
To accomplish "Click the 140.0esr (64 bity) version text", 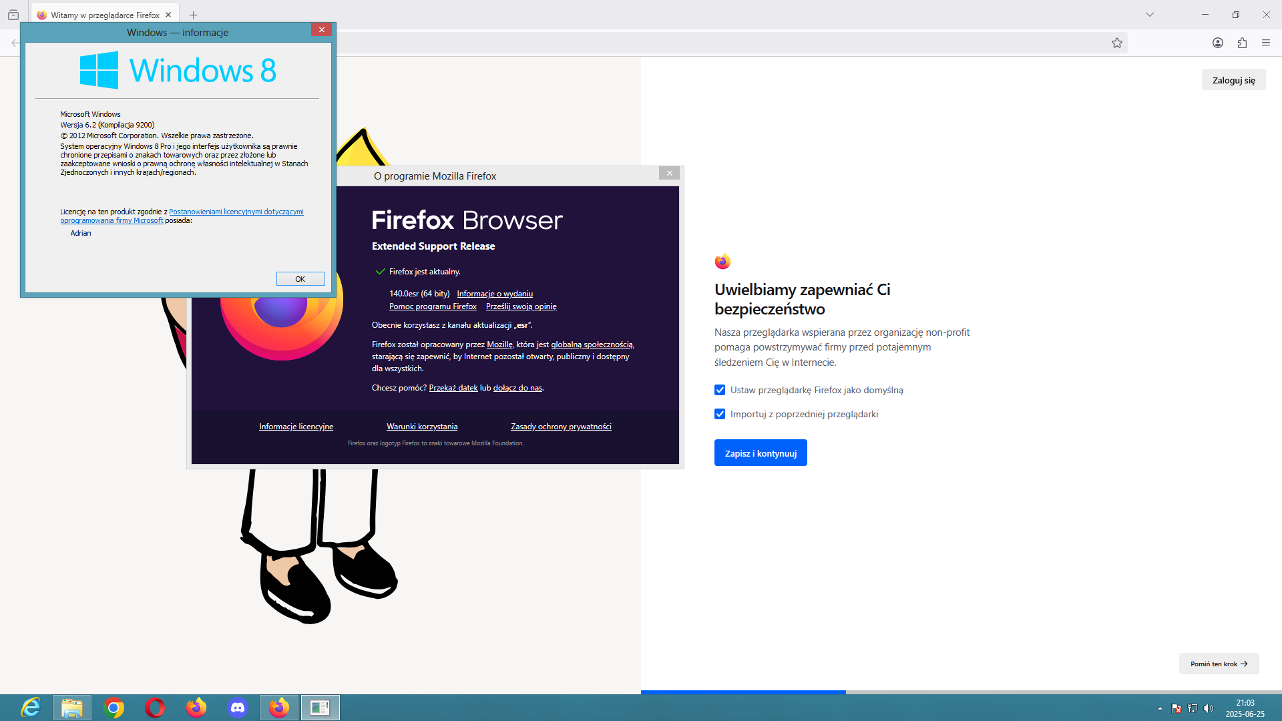I will click(x=419, y=294).
